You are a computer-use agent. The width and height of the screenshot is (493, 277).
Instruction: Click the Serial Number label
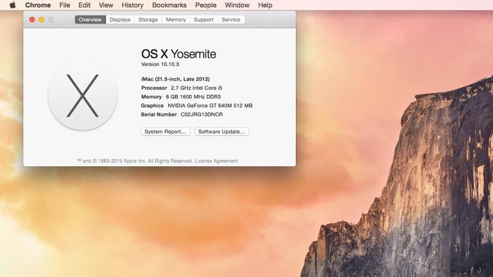tap(159, 114)
